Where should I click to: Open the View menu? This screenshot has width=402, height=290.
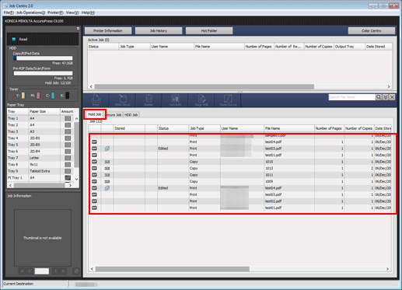72,12
